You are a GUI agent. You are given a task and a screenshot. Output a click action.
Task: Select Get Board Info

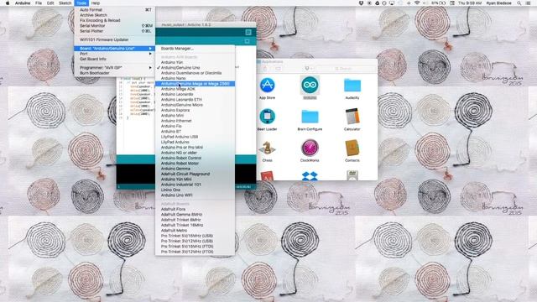tap(115, 59)
